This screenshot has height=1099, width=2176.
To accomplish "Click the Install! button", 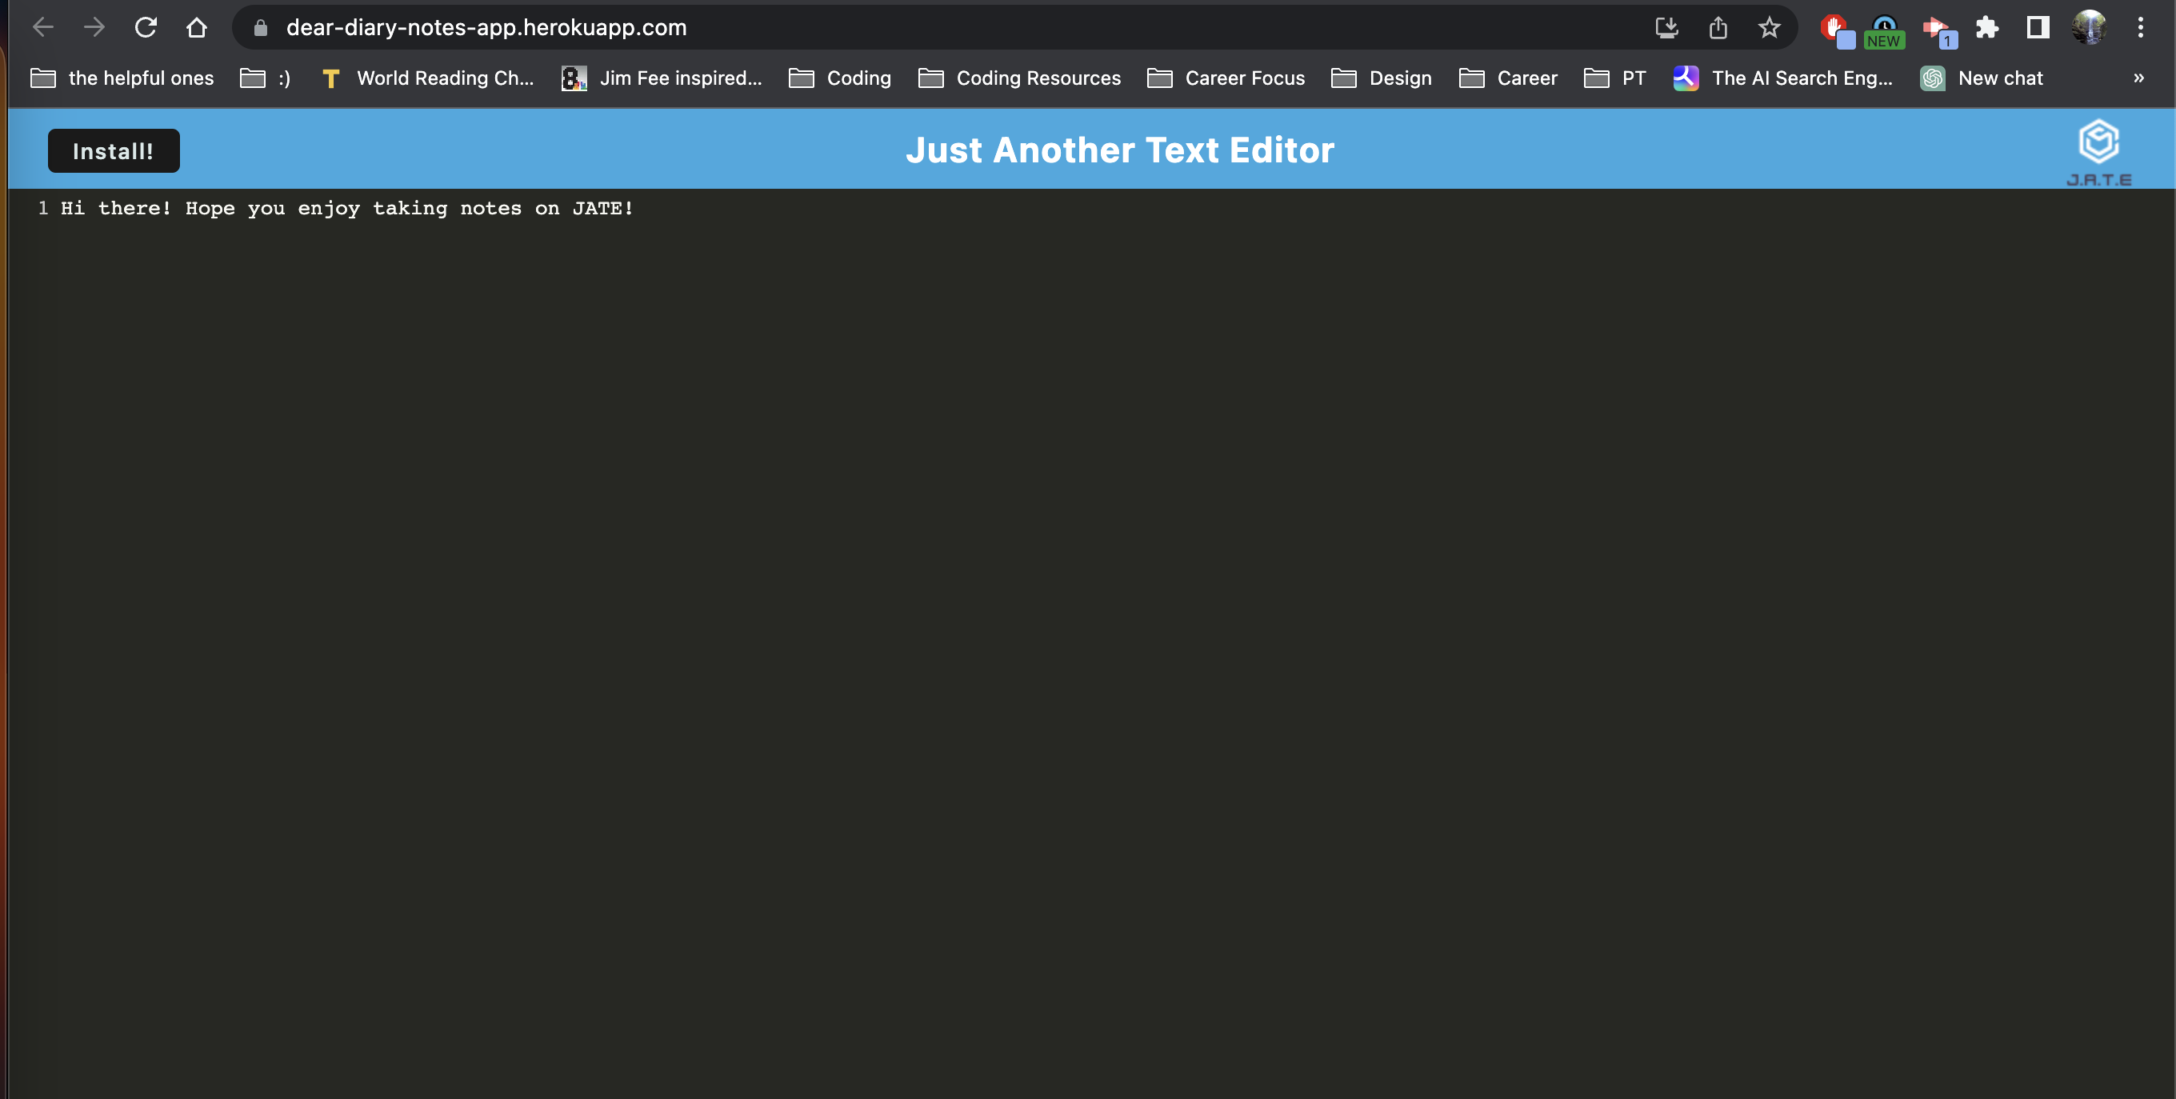I will [x=114, y=150].
